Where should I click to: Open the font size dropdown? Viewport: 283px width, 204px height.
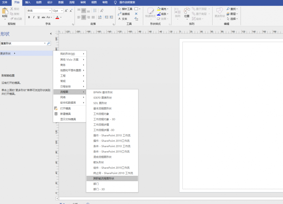point(62,10)
